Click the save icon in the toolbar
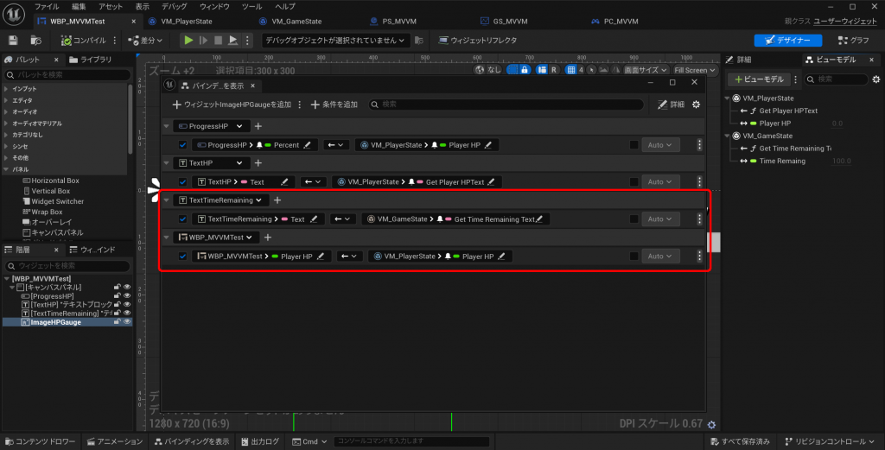885x450 pixels. point(13,40)
